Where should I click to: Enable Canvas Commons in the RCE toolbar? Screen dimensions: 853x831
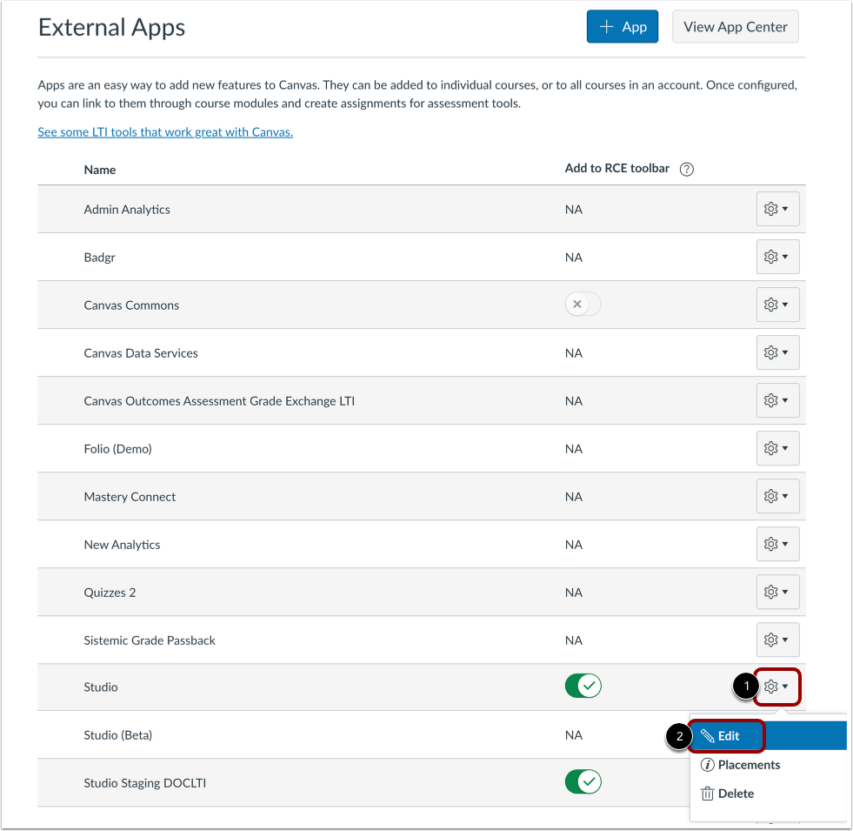583,304
